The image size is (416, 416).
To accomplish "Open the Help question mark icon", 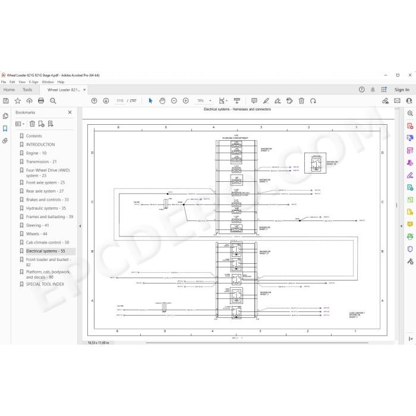I will pos(361,90).
